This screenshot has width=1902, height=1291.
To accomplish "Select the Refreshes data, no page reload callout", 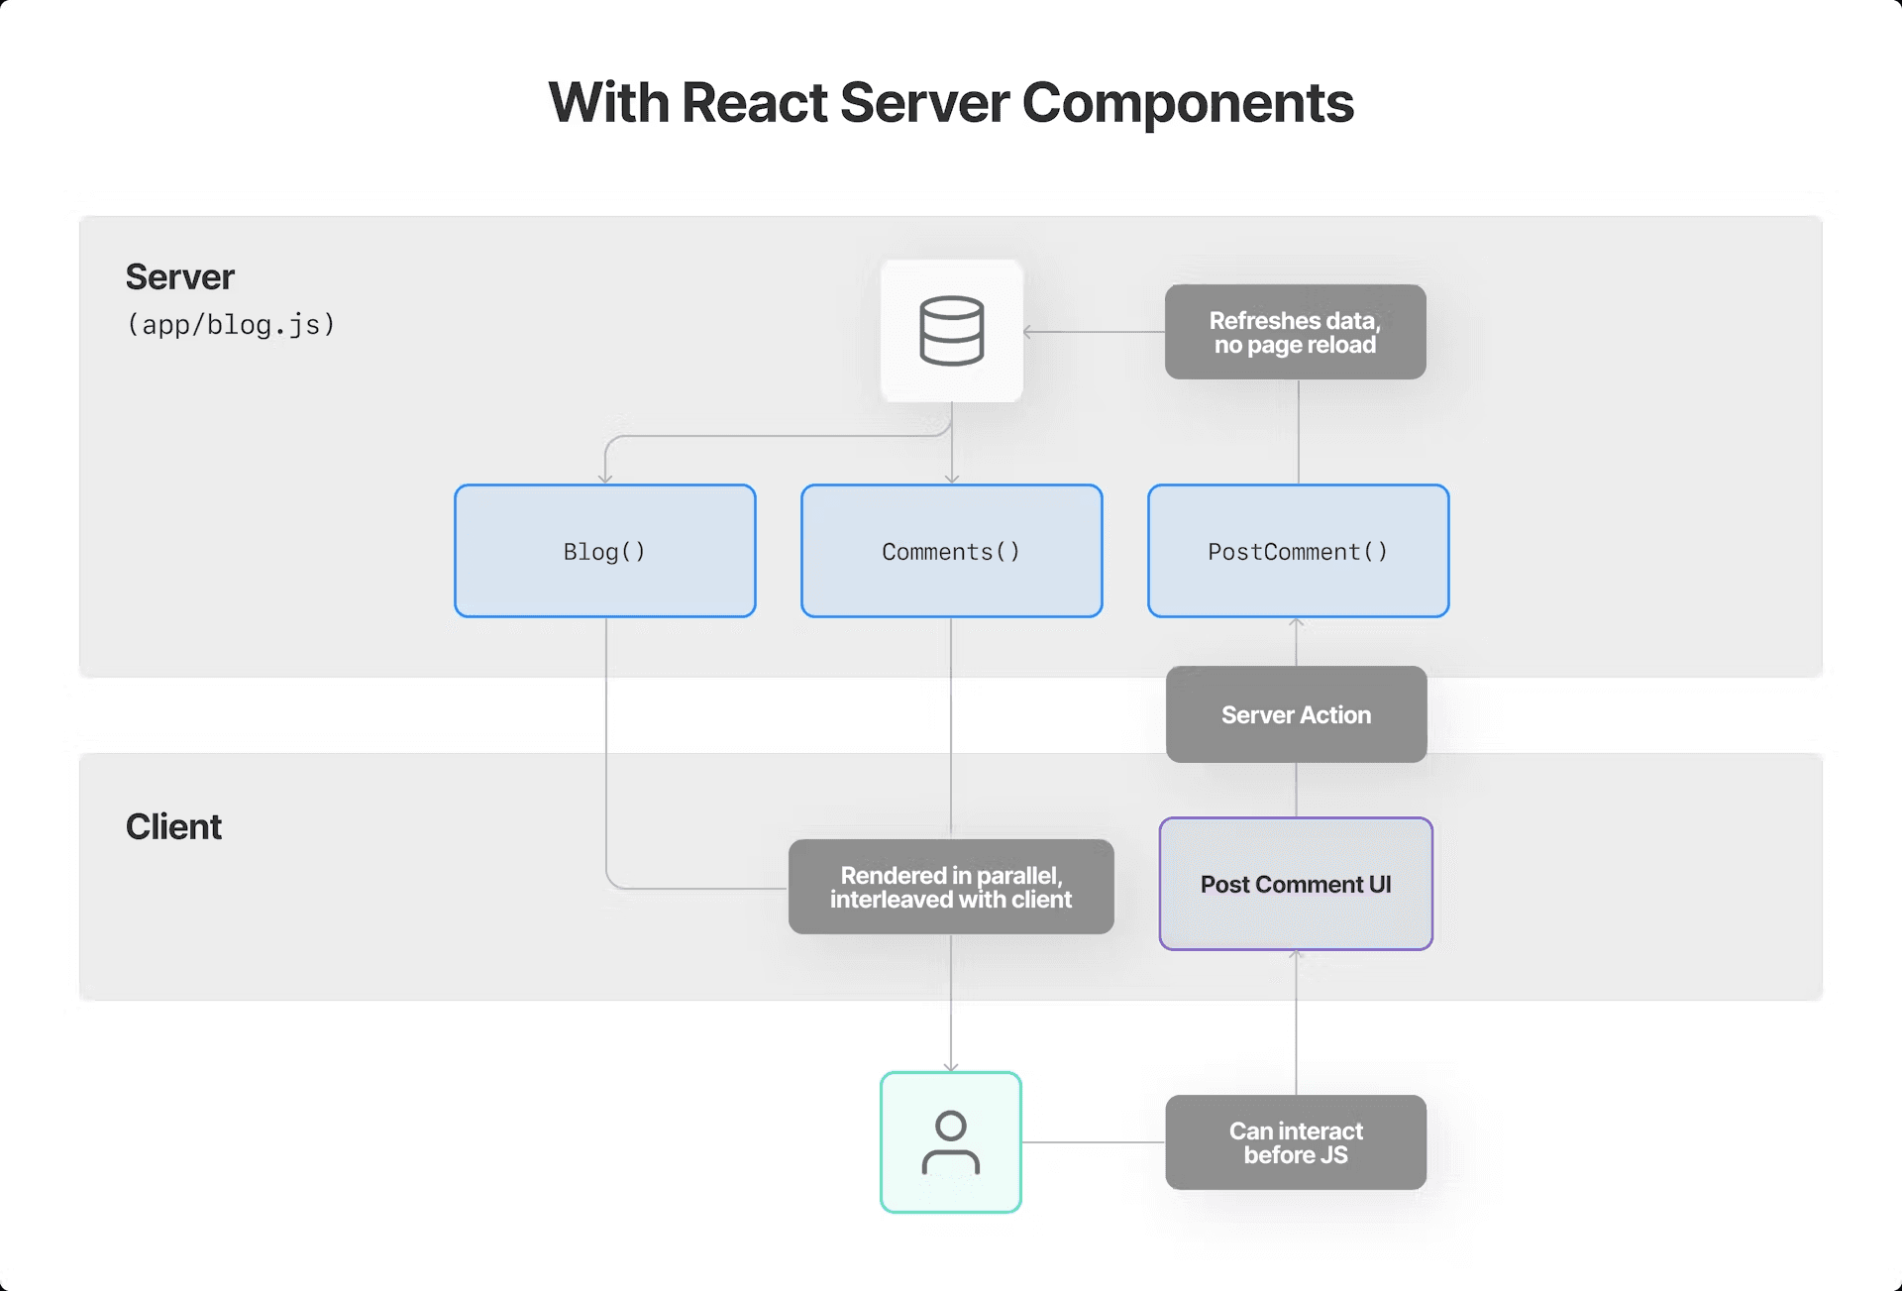I will [x=1294, y=332].
